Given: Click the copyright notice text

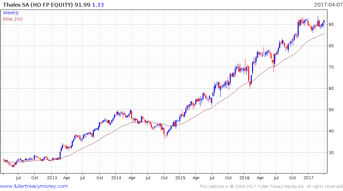Looking at the screenshot, I should pyautogui.click(x=271, y=187).
